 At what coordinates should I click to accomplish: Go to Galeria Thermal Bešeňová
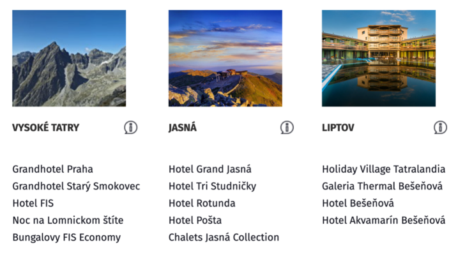click(382, 186)
